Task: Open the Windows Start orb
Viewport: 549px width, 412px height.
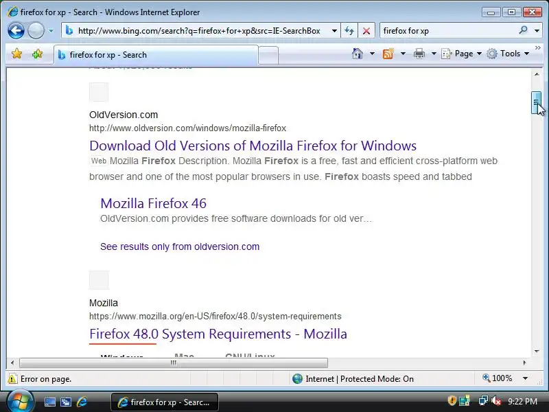Action: coord(20,402)
